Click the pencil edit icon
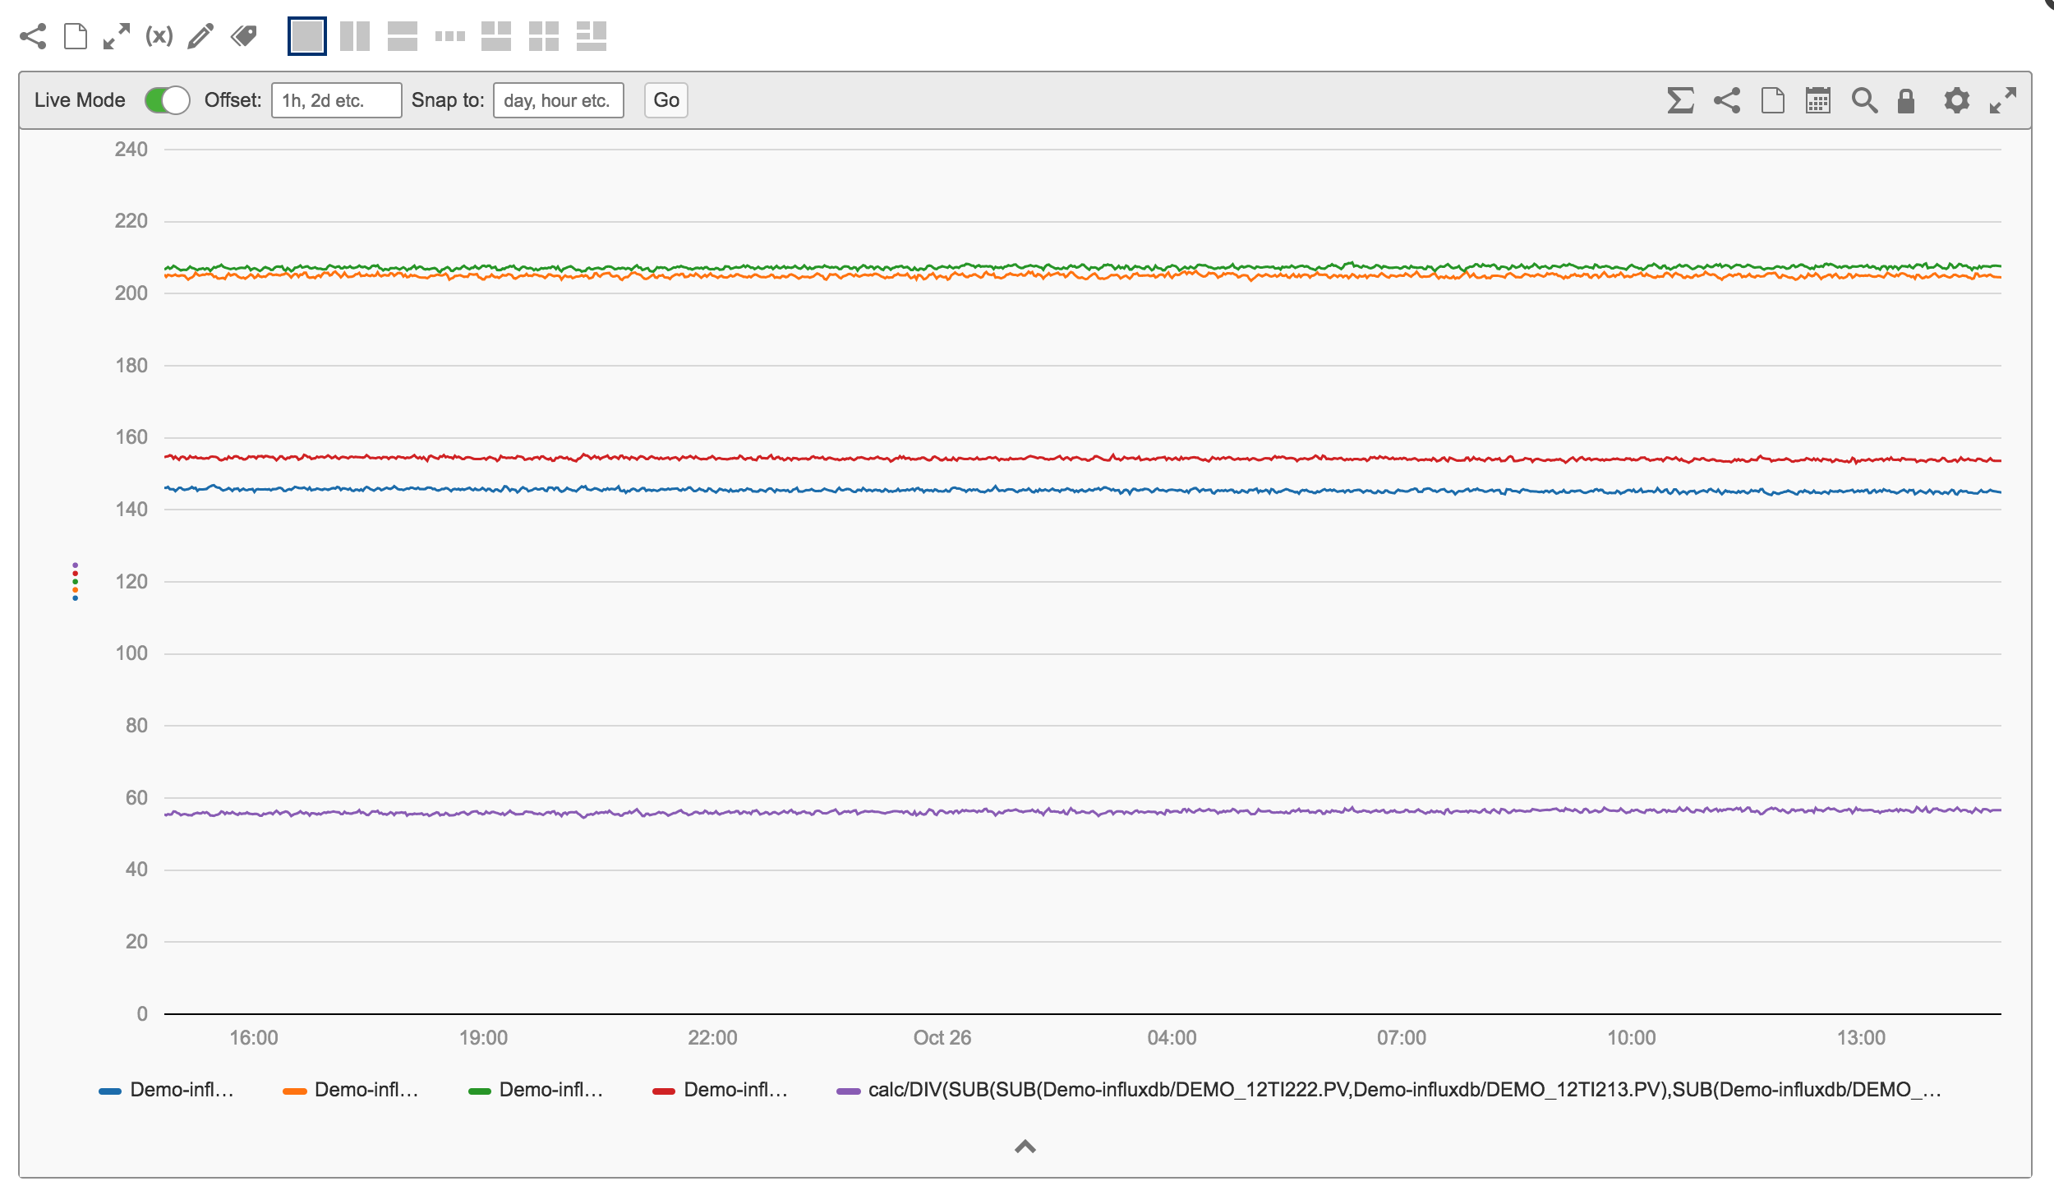The width and height of the screenshot is (2054, 1195). 200,36
